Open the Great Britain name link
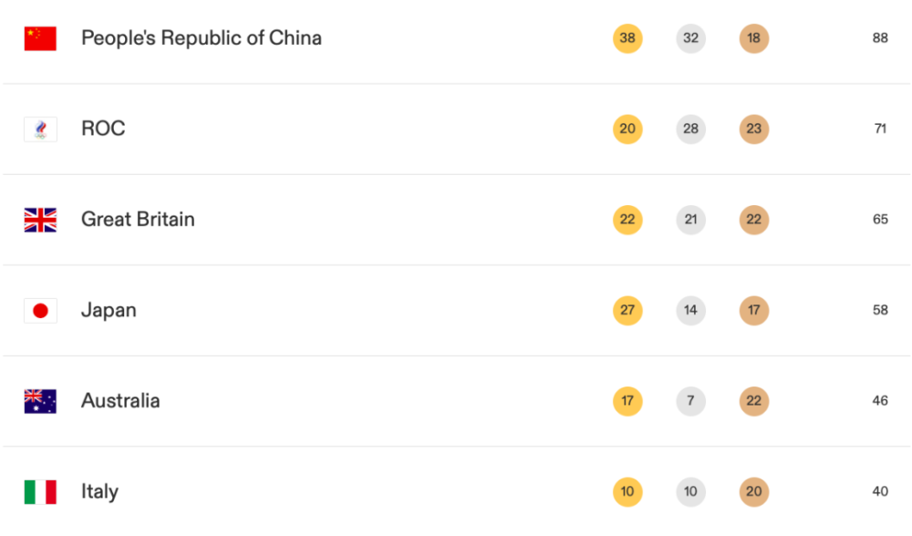 [138, 220]
